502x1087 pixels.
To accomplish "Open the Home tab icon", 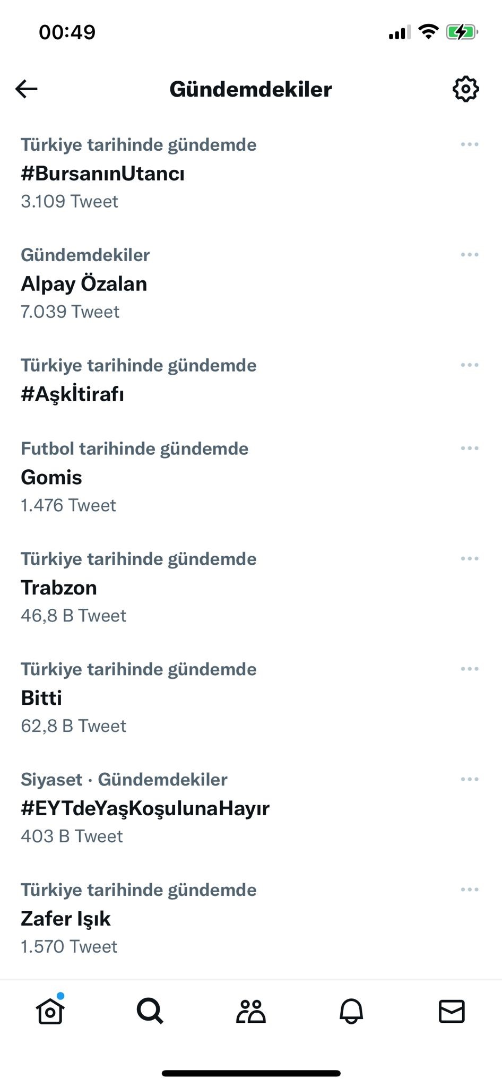I will (50, 1011).
